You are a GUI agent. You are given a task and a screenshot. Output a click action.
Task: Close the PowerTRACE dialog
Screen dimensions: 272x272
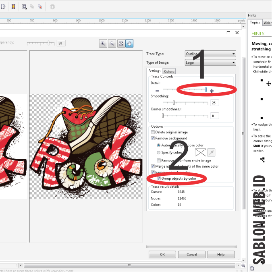[x=237, y=33]
